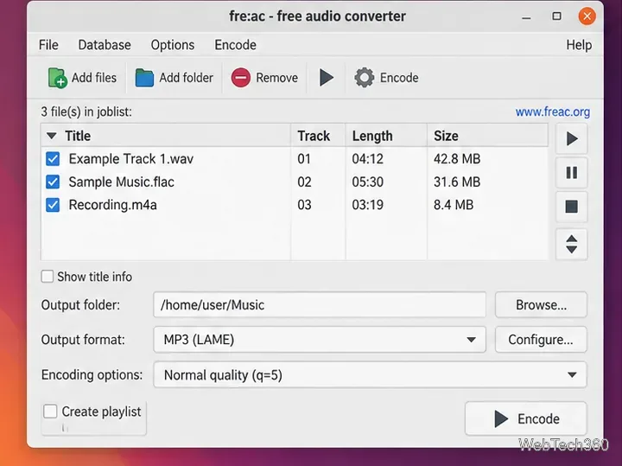
Task: Close the fre:ac window
Action: pos(587,16)
